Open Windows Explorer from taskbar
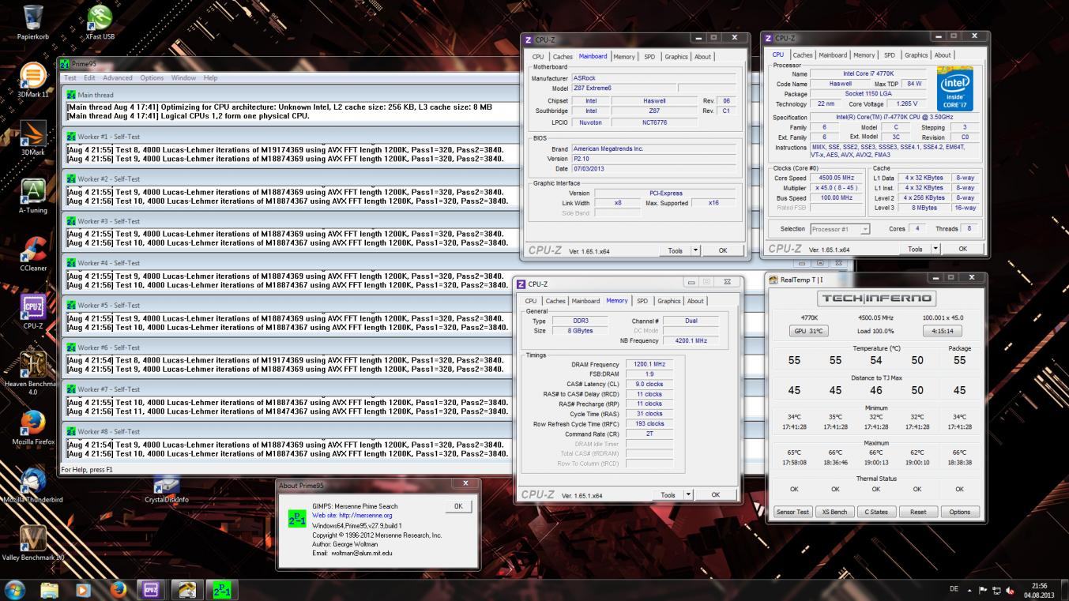Viewport: 1069px width, 601px height. [x=50, y=589]
